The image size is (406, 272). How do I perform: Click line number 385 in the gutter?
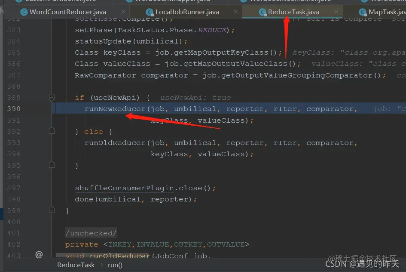(14, 53)
